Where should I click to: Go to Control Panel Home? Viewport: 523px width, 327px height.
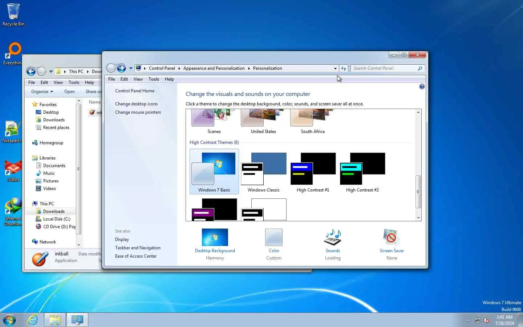coord(135,91)
